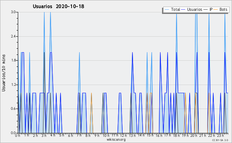Viewport: 232px width, 143px height.
Task: Click the chart title 'Usuarios 2020-10-18'
Action: 58,6
